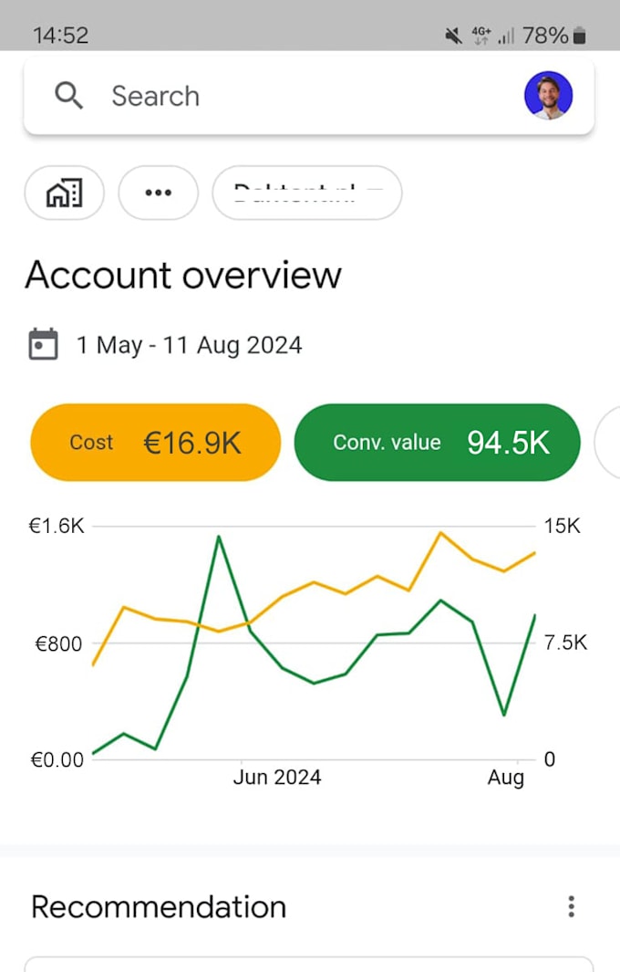Tap the 4G+ network indicator icon
Screen dimensions: 620x972
pyautogui.click(x=480, y=35)
